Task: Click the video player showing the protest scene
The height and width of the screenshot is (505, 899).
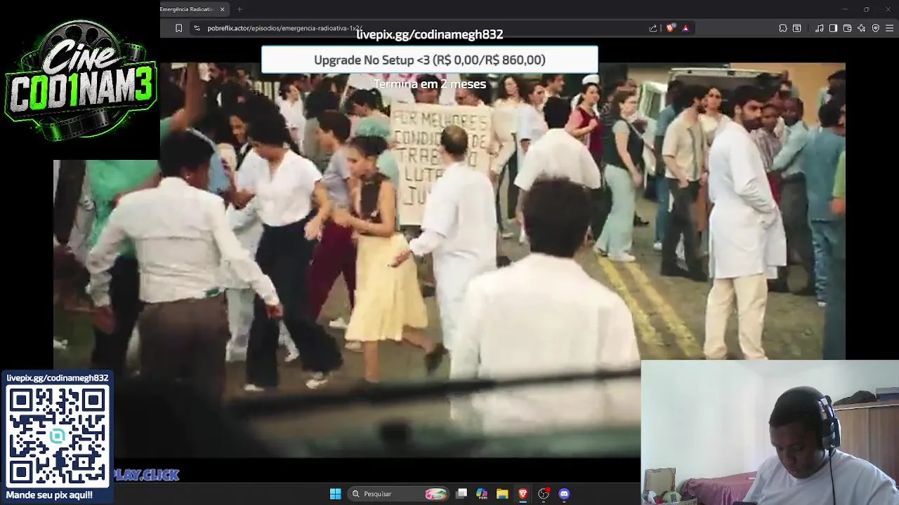Action: click(449, 260)
